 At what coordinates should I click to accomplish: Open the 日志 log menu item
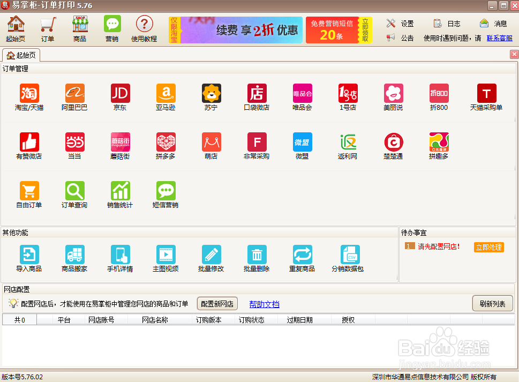447,24
